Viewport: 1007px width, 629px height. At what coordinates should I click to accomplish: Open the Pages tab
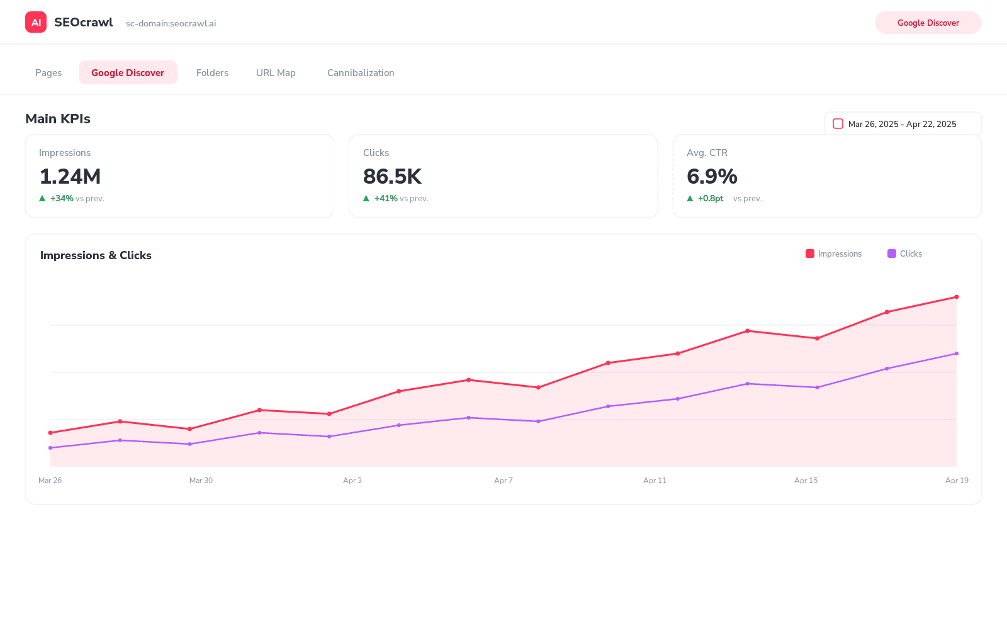[48, 72]
